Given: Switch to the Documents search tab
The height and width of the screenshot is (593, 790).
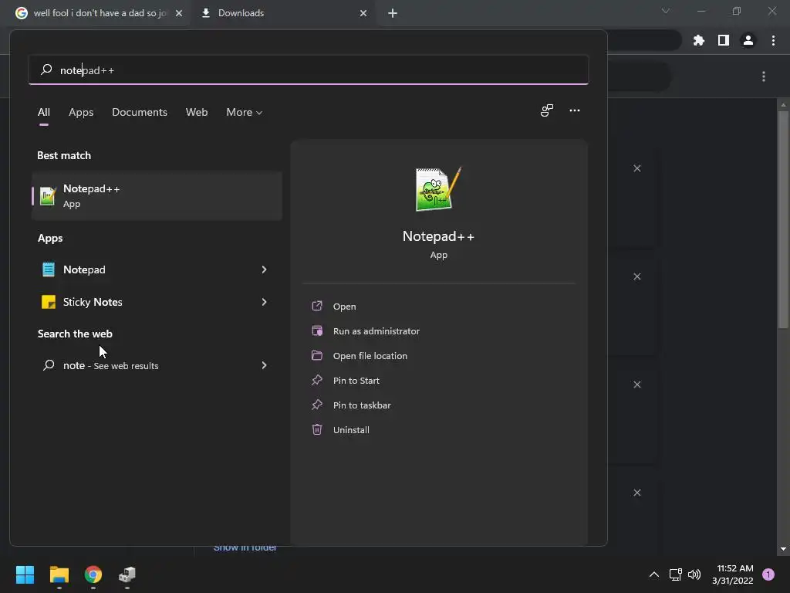Looking at the screenshot, I should [140, 113].
